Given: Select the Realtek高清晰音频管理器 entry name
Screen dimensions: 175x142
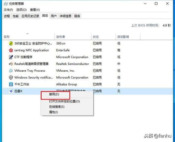Looking at the screenshot, I should click(31, 64).
